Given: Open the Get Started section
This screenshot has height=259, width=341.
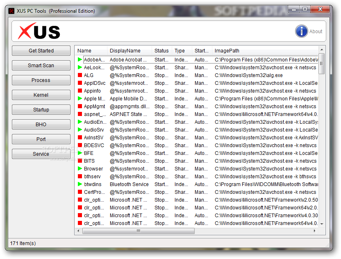Looking at the screenshot, I should click(41, 51).
